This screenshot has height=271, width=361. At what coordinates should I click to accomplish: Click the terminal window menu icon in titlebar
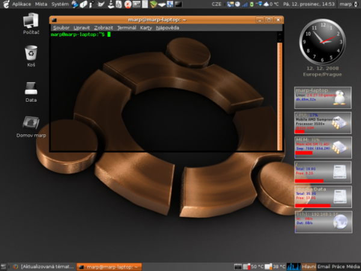(54, 20)
